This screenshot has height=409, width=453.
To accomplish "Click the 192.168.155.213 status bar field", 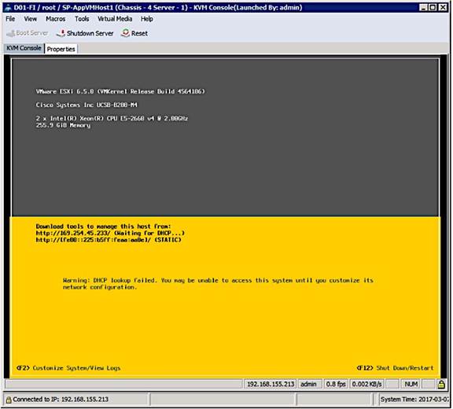I will tap(271, 384).
